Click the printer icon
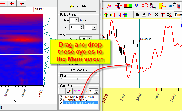Viewport: 182px width, 111px height. pyautogui.click(x=144, y=15)
